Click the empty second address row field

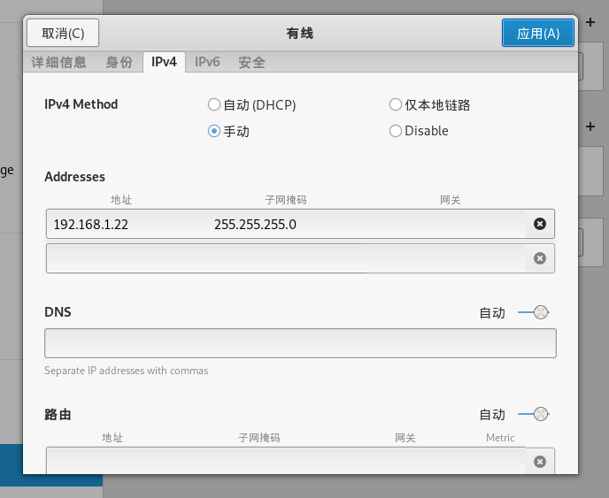point(286,258)
